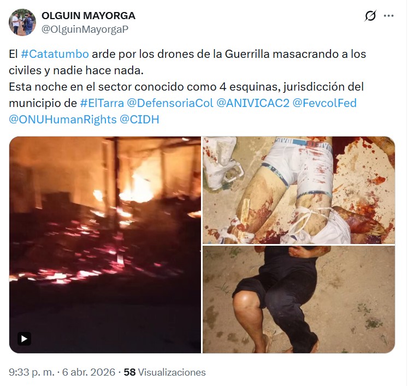The height and width of the screenshot is (386, 408).
Task: View the 58 Visualizaciones count
Action: (164, 372)
